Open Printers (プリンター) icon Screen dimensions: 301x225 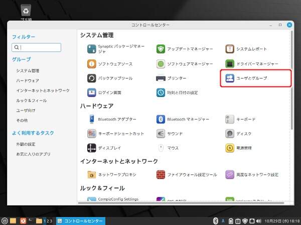click(161, 78)
